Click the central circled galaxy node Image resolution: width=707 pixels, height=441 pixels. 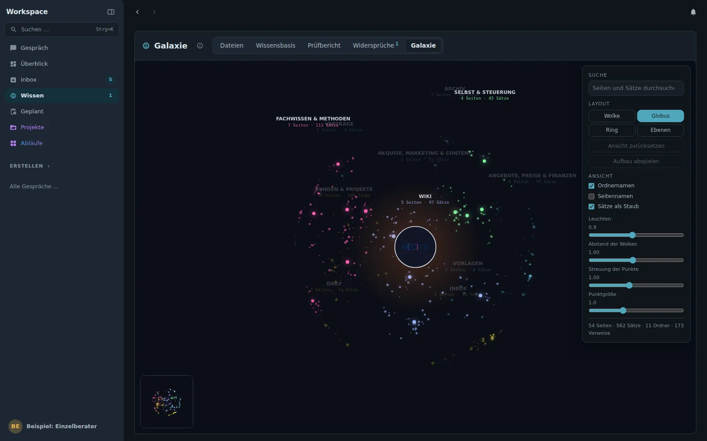click(415, 247)
